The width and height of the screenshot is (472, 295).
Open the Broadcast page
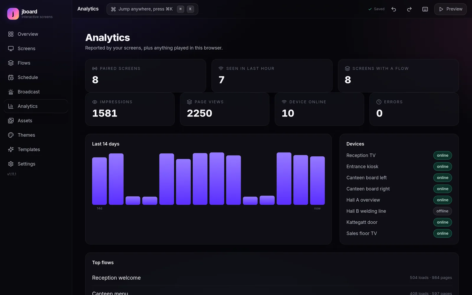(36, 92)
